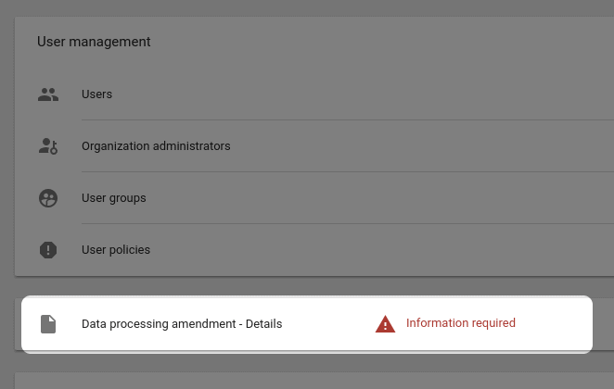
Task: Click the red warning triangle icon
Action: 385,324
